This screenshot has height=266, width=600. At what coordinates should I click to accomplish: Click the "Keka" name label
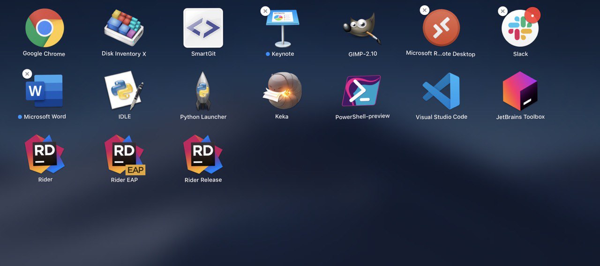pyautogui.click(x=282, y=117)
